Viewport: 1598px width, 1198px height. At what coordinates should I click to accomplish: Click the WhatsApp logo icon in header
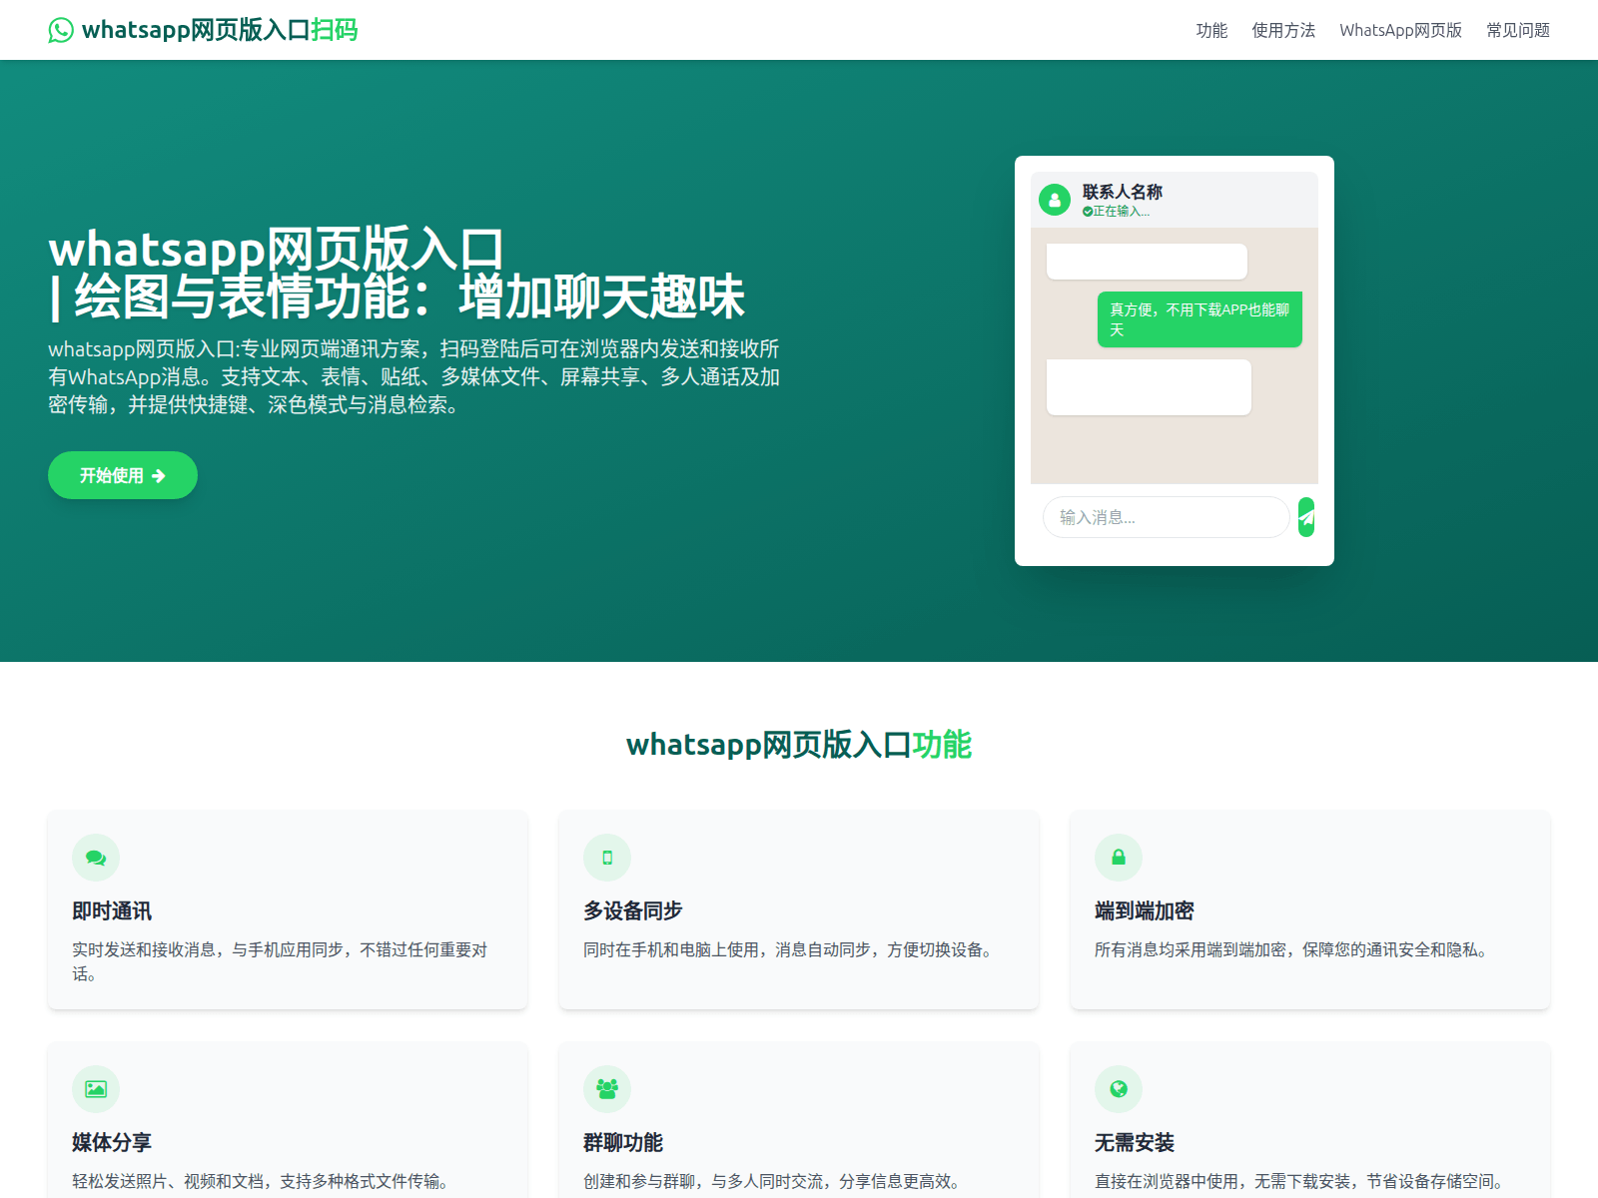[61, 30]
